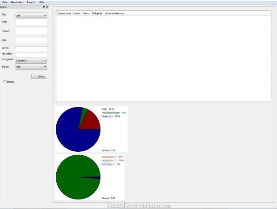Select the 'Buch - 18%' legend entry
Screen dimensions: 277x209
[x=108, y=109]
